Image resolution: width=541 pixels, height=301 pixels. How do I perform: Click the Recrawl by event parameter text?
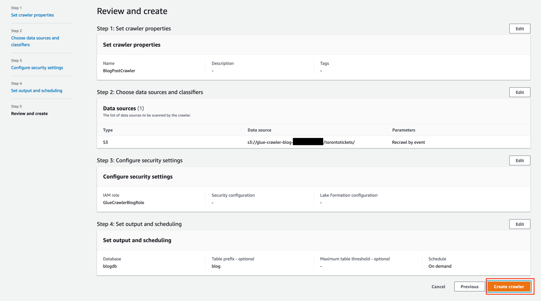tap(408, 142)
